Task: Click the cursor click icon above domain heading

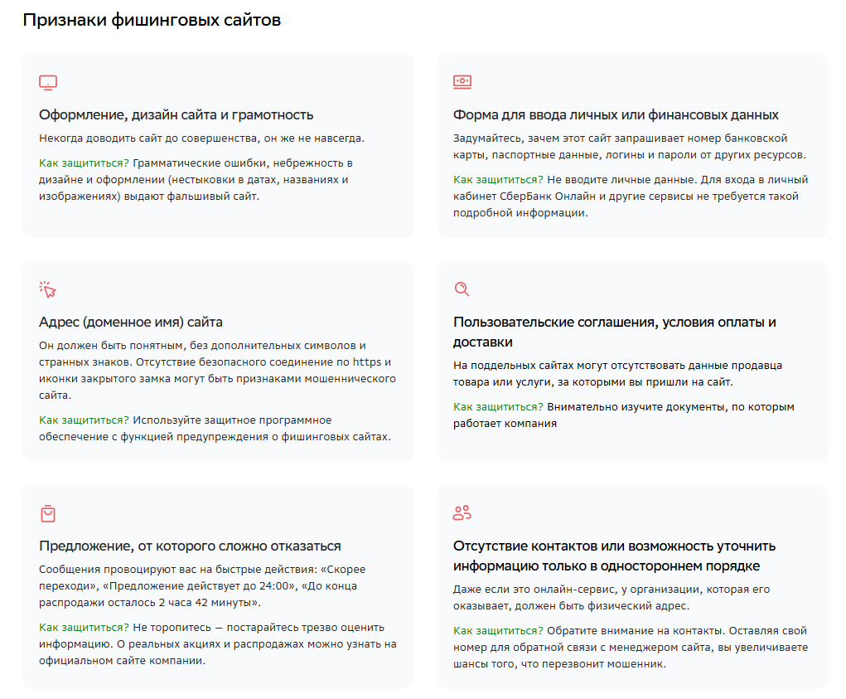Action: tap(48, 289)
